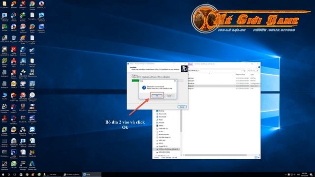Select the Internet Download Manager icon
The image size is (315, 177).
tap(23, 16)
